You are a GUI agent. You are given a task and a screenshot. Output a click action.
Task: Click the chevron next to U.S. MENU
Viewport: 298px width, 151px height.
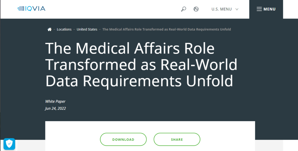click(237, 9)
